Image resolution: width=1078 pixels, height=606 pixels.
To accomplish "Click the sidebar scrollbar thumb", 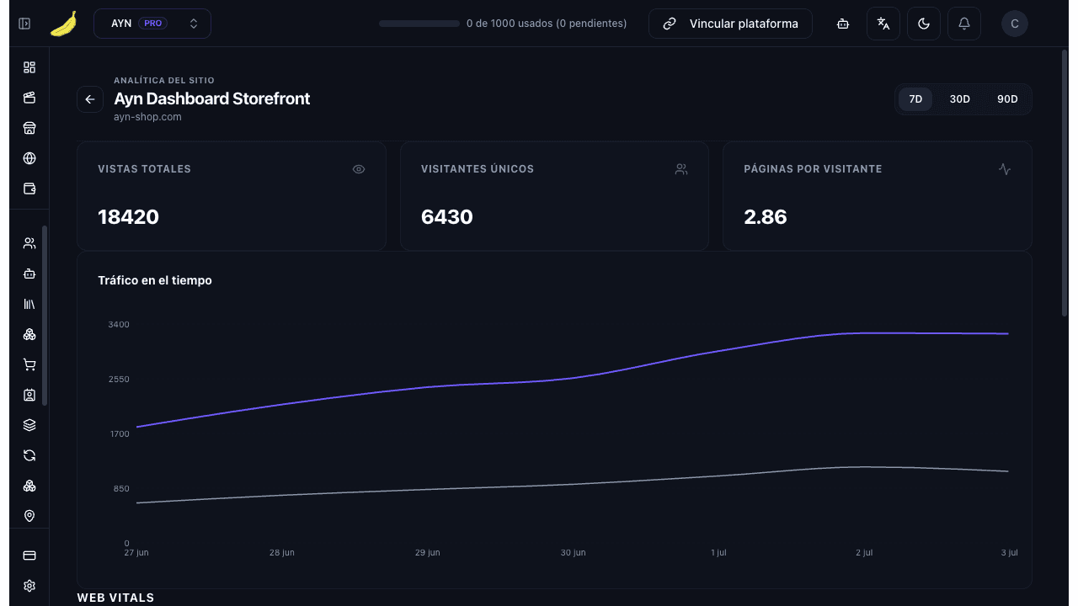I will [x=45, y=316].
